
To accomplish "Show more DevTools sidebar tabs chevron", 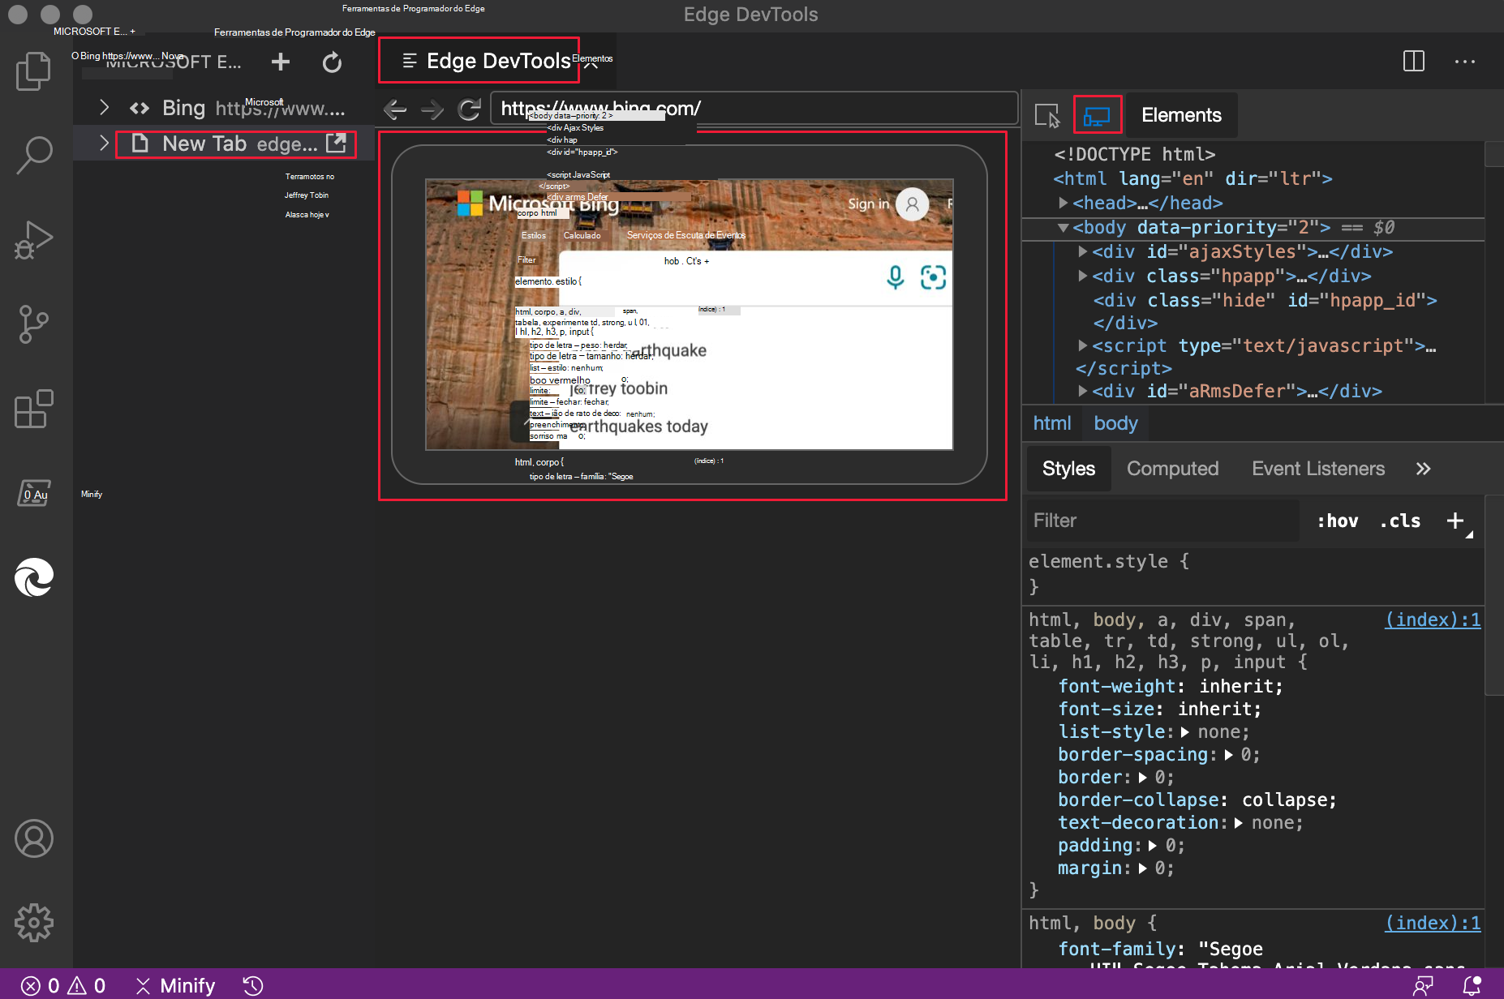I will click(1423, 469).
